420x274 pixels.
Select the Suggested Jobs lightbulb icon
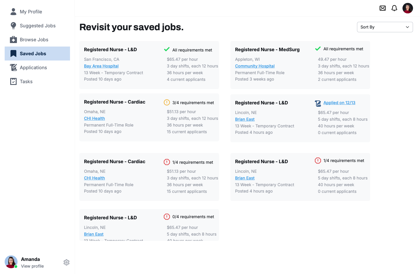coord(13,26)
